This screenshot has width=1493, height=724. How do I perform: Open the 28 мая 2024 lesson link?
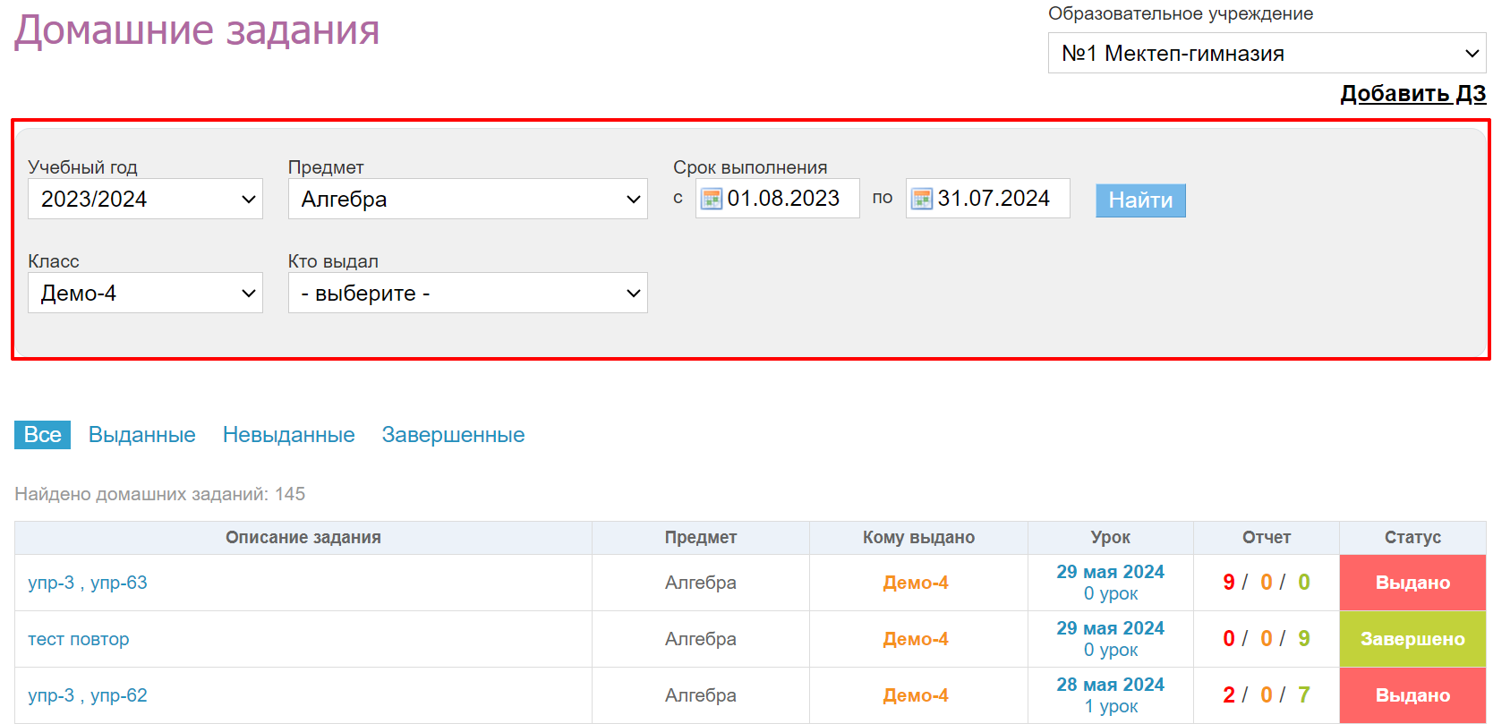pyautogui.click(x=1110, y=685)
